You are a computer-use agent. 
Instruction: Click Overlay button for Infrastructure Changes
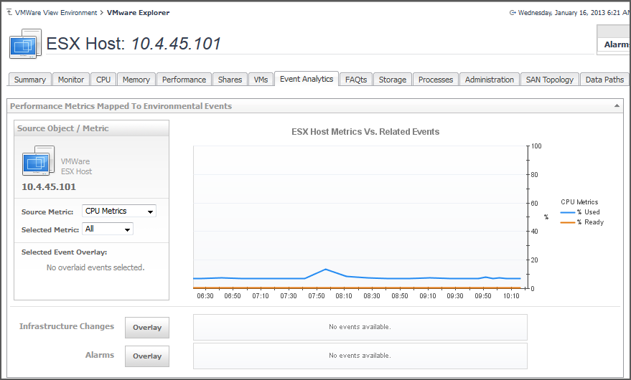click(x=147, y=328)
